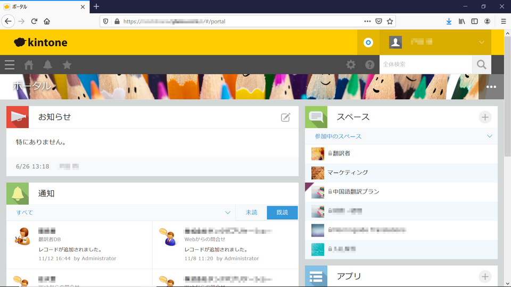Open Firefox account icon
Image resolution: width=511 pixels, height=287 pixels.
click(x=487, y=21)
